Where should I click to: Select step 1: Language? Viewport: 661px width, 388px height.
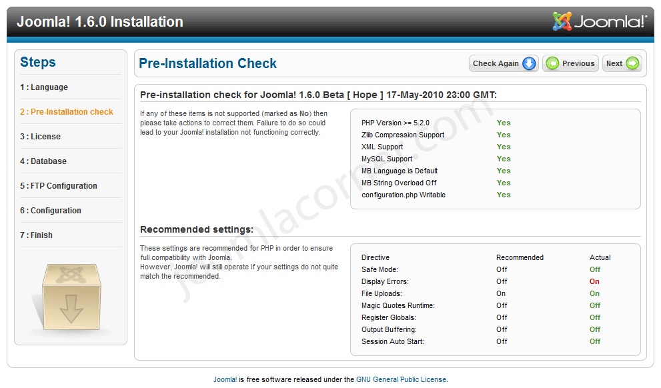[x=44, y=87]
